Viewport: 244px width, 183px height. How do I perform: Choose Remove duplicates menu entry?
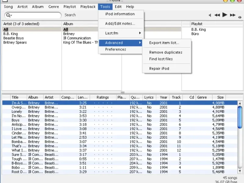coord(166,52)
